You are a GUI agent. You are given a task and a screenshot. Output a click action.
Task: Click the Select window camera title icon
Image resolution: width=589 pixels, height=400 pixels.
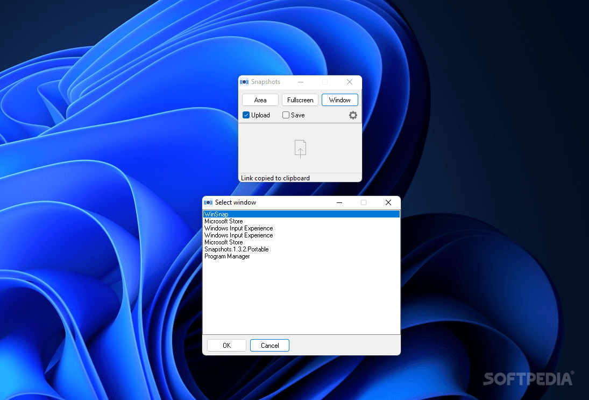[x=208, y=202]
